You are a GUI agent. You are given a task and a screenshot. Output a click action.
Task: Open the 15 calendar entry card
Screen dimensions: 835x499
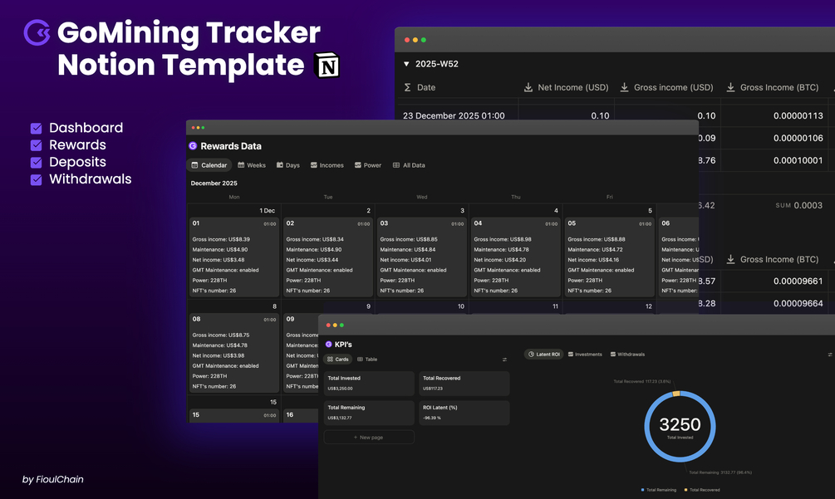tap(233, 415)
